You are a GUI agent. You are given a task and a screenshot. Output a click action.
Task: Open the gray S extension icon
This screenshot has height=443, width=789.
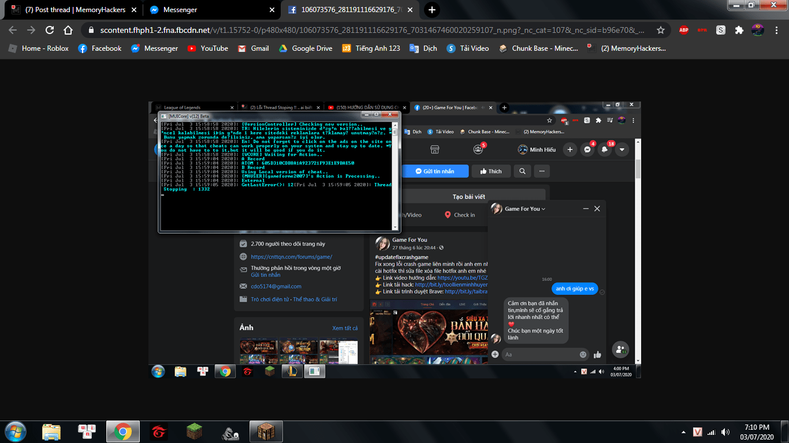(721, 30)
